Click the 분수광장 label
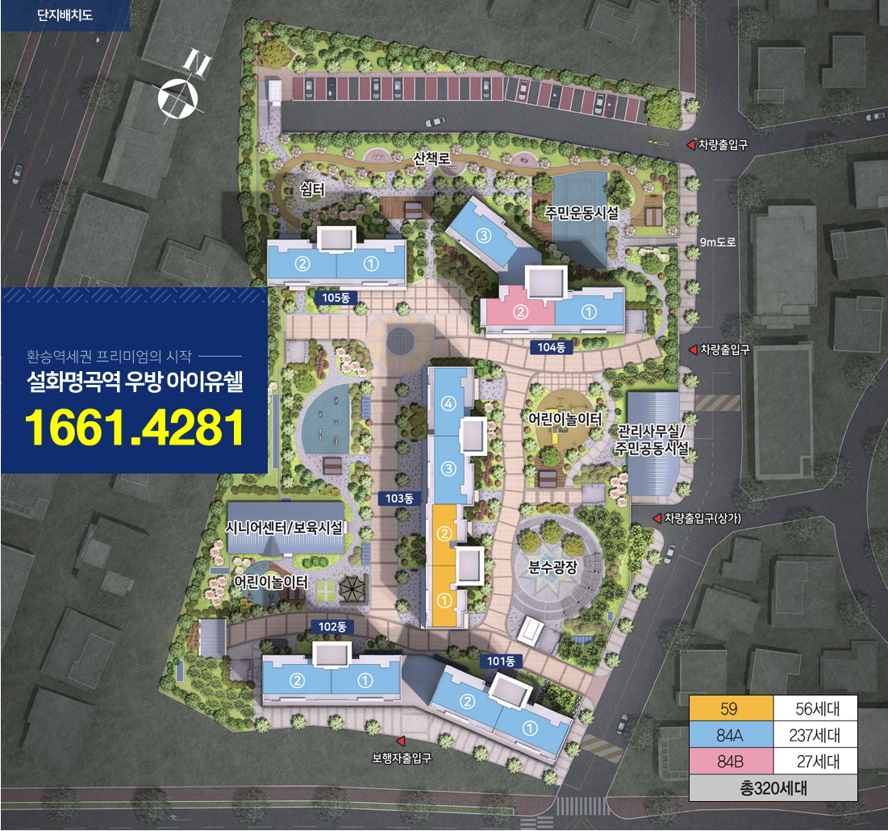Screen dimensions: 888x831 552,567
